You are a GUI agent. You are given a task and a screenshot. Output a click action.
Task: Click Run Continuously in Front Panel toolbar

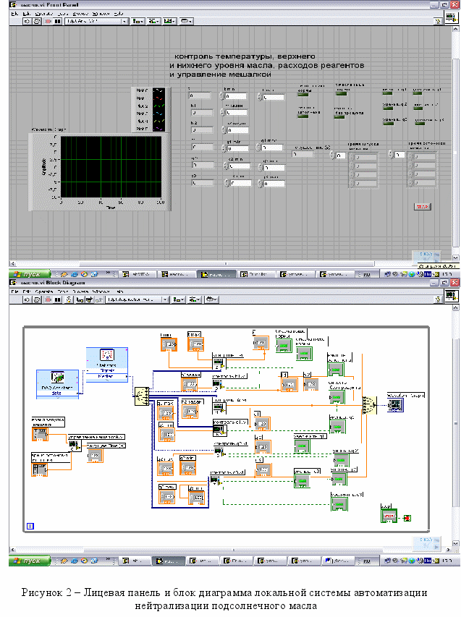click(x=37, y=21)
